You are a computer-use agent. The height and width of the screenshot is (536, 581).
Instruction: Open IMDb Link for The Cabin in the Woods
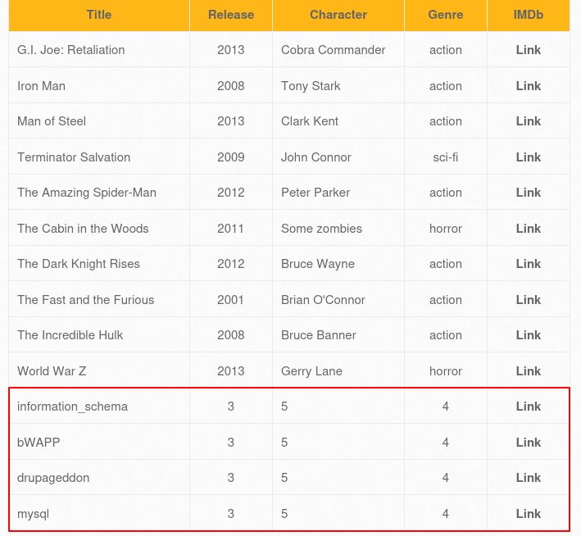pos(528,229)
